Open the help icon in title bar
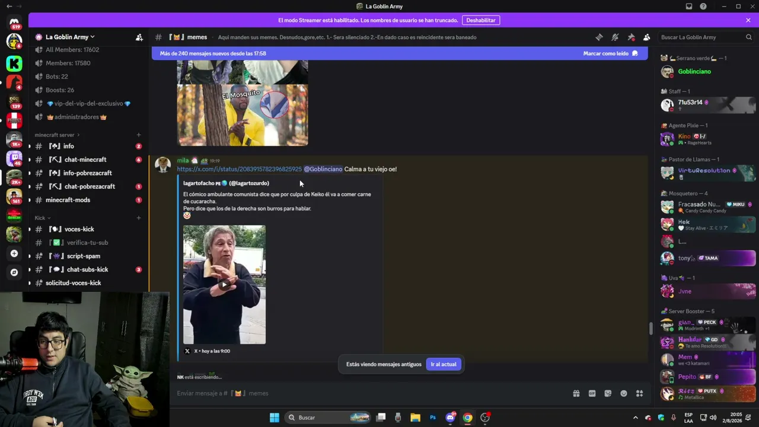Image resolution: width=759 pixels, height=427 pixels. point(703,7)
